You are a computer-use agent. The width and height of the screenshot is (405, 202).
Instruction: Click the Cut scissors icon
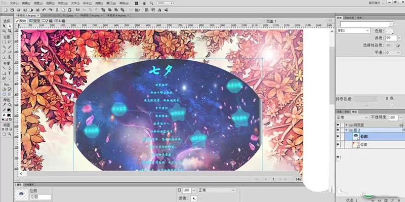pos(57,10)
